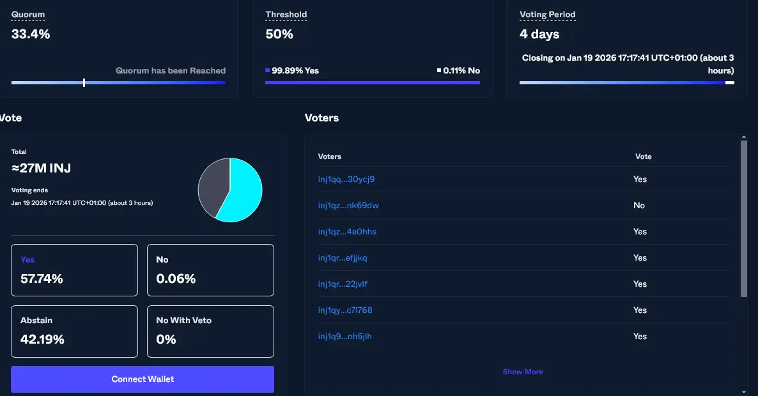Select the Yes vote option card
The image size is (758, 396).
[74, 270]
